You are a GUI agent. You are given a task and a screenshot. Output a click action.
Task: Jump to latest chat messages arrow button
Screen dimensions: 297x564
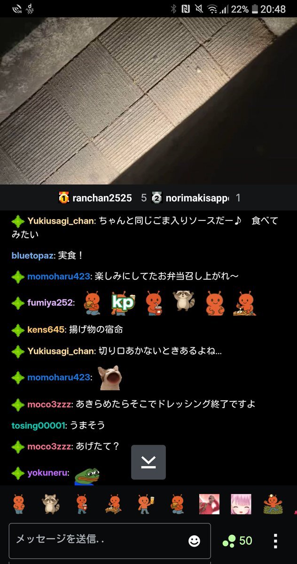(148, 462)
